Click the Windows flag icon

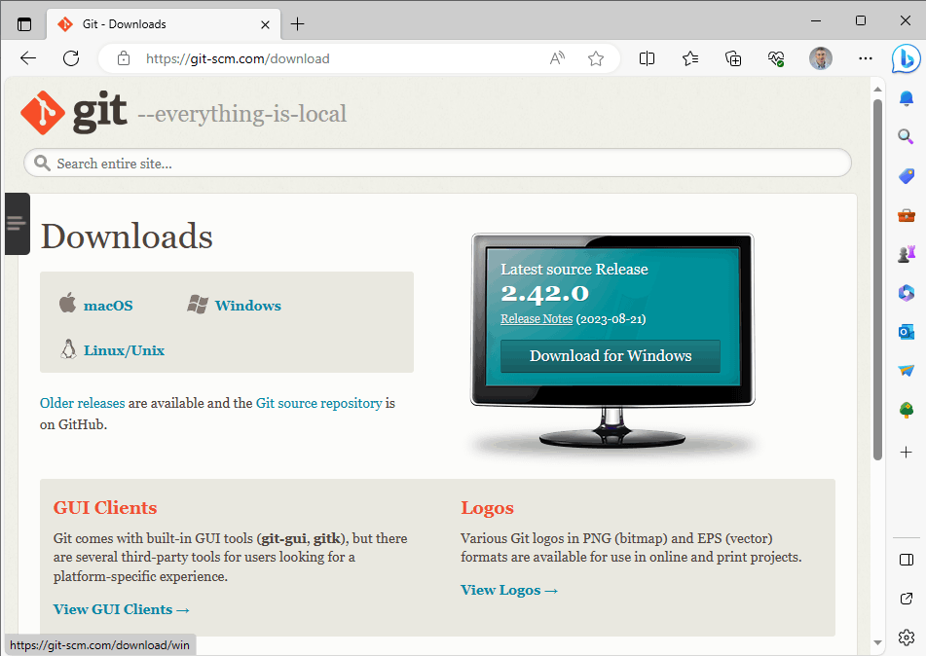point(198,304)
